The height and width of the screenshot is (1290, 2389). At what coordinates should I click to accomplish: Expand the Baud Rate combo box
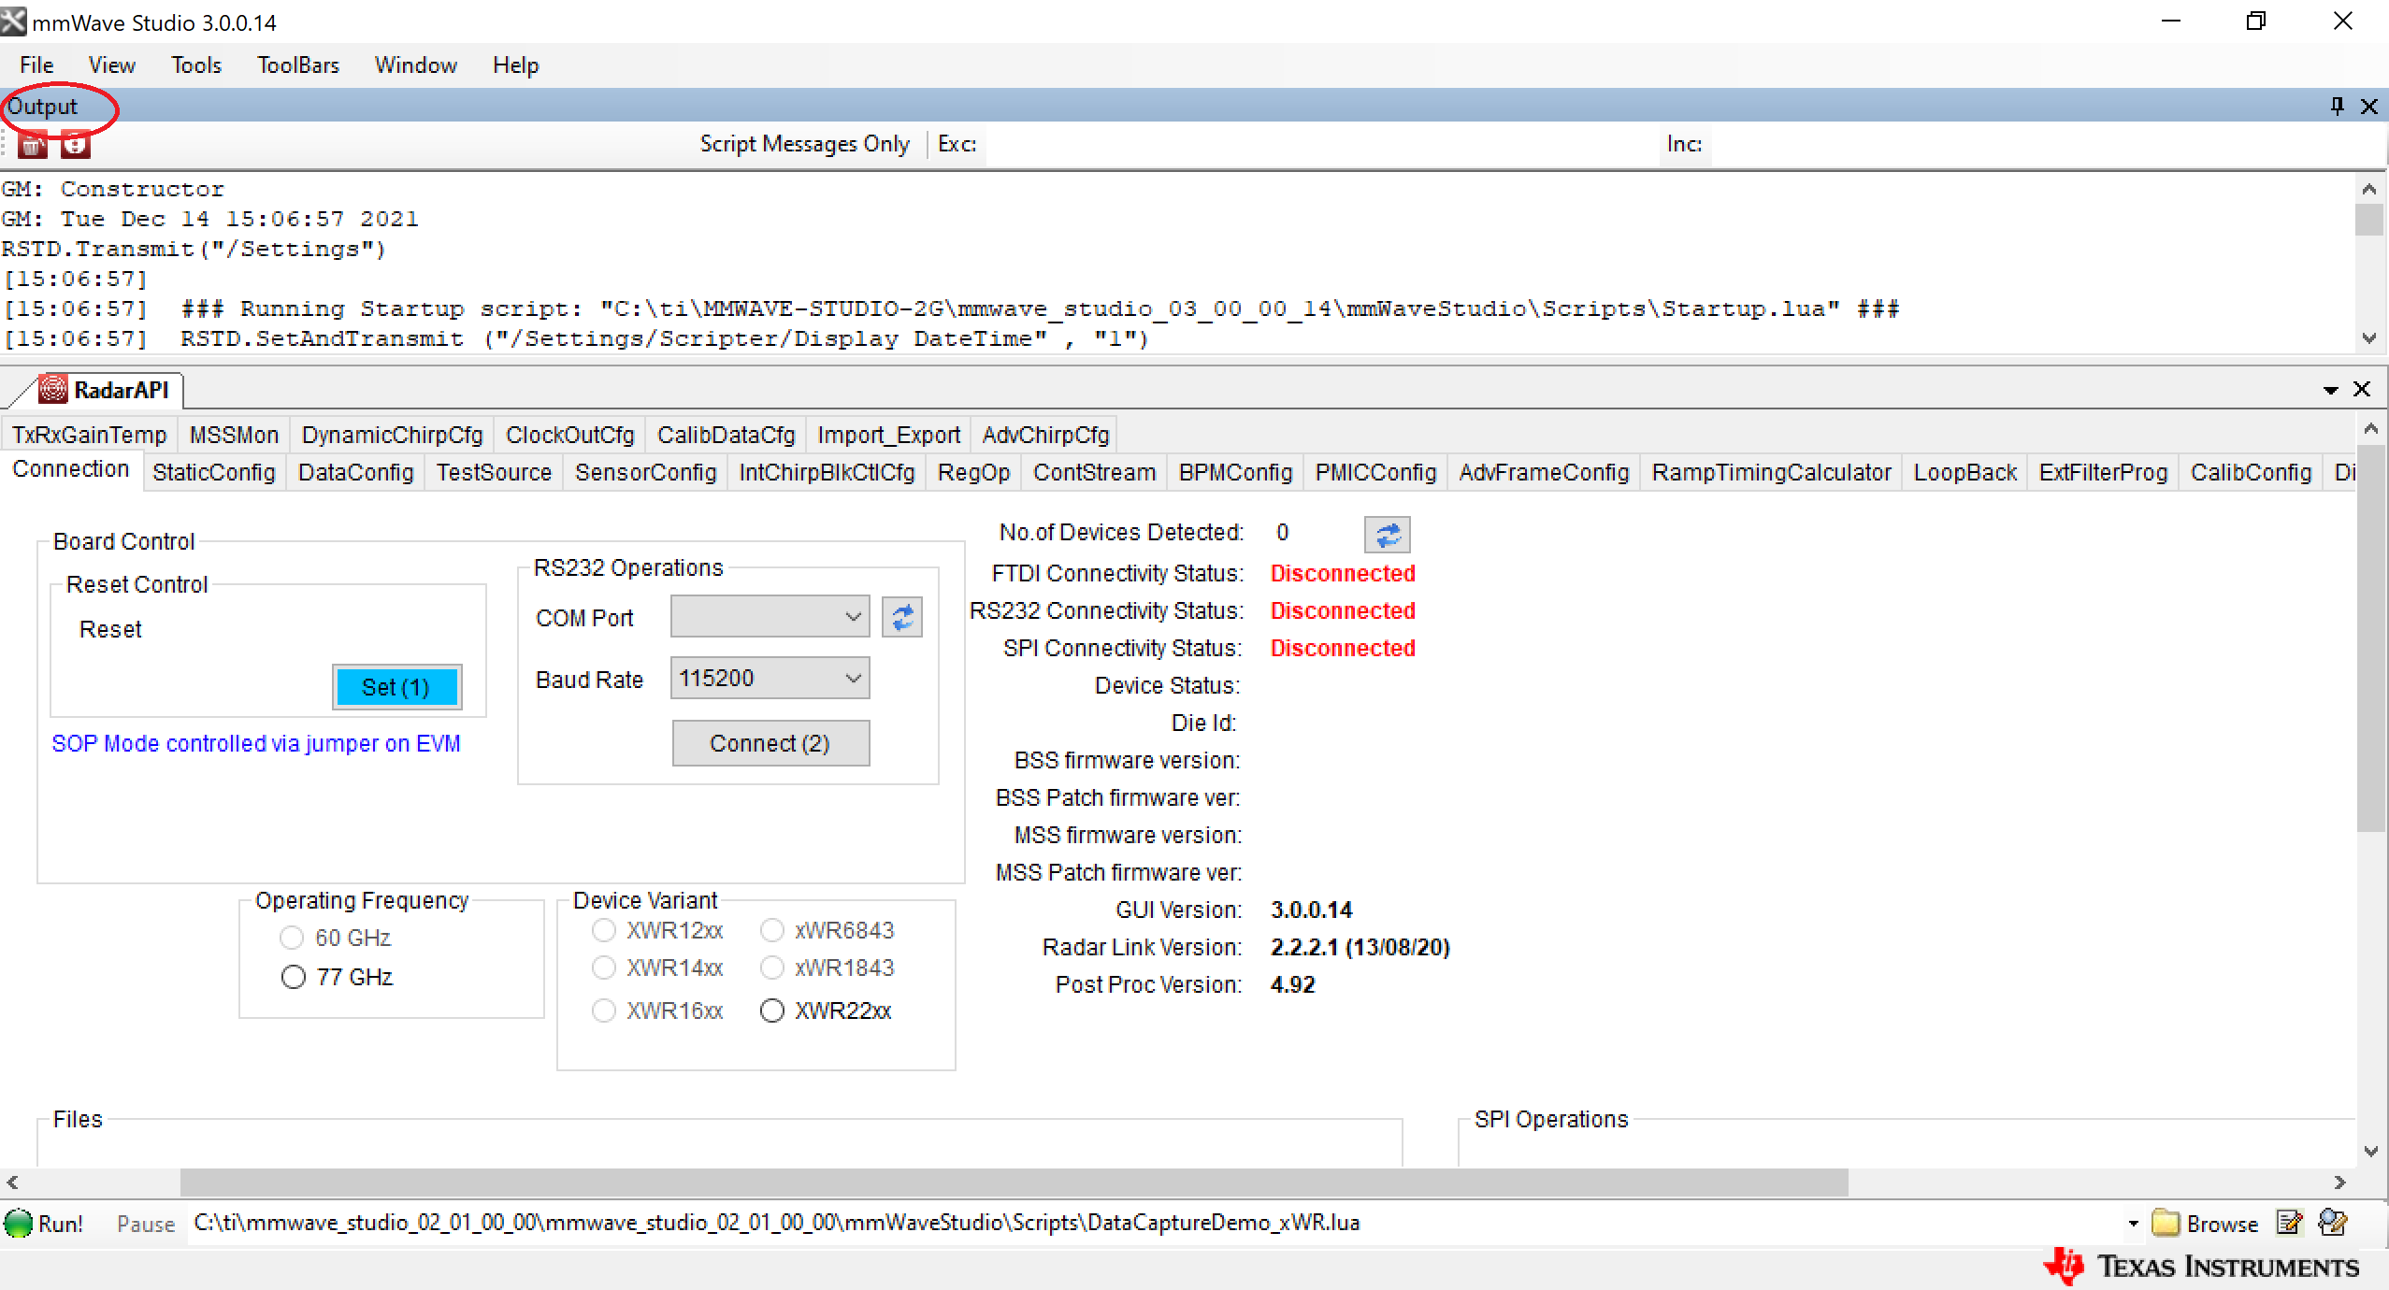click(852, 679)
